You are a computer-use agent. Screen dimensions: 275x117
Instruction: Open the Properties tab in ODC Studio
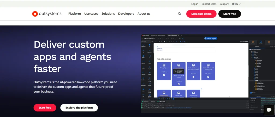(x=258, y=96)
